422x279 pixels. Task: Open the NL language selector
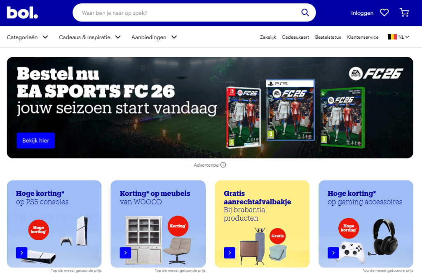[x=399, y=37]
